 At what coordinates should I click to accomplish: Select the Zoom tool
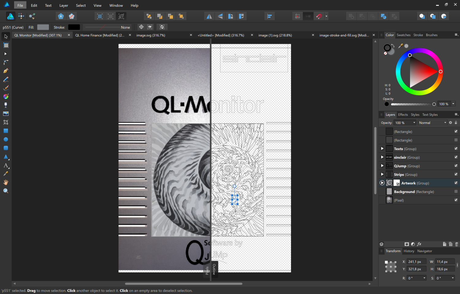(6, 191)
